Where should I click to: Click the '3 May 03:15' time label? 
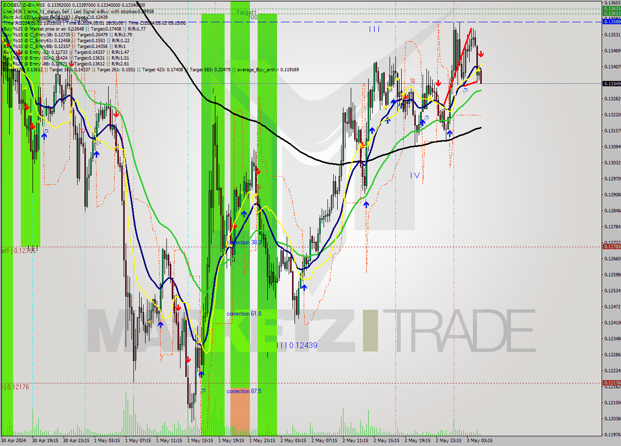pos(480,440)
